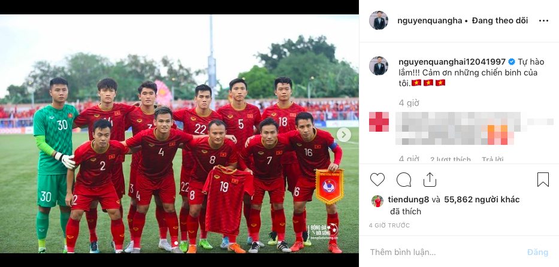Go to next photo with the arrow
The image size is (559, 267).
click(x=344, y=135)
